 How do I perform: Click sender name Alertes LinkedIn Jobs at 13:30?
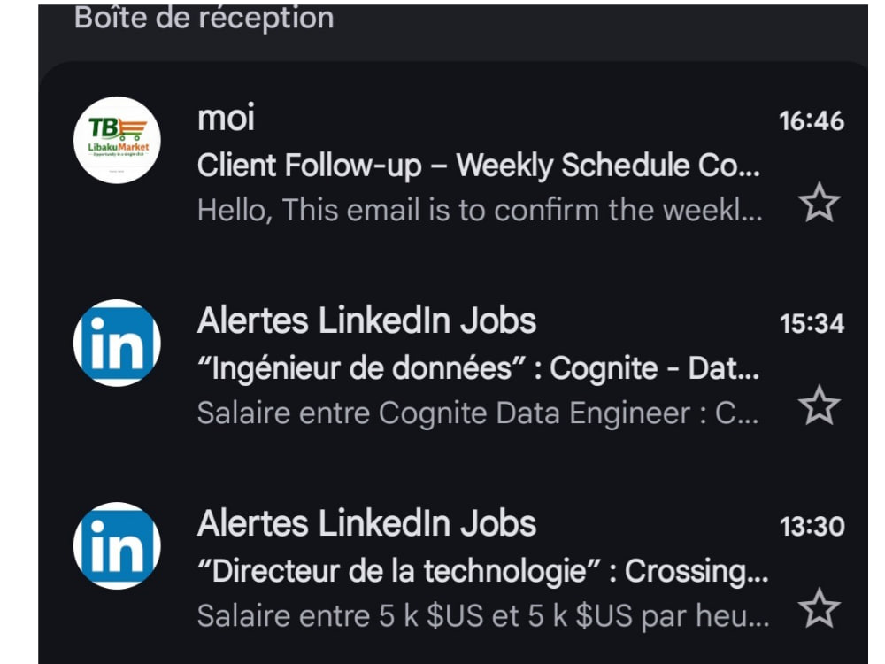click(367, 523)
